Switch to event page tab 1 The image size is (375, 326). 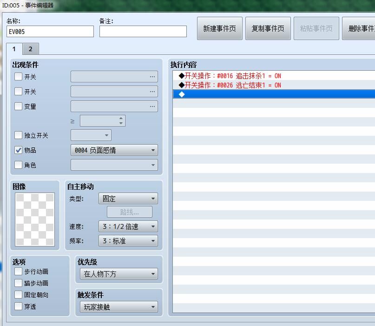[x=14, y=49]
